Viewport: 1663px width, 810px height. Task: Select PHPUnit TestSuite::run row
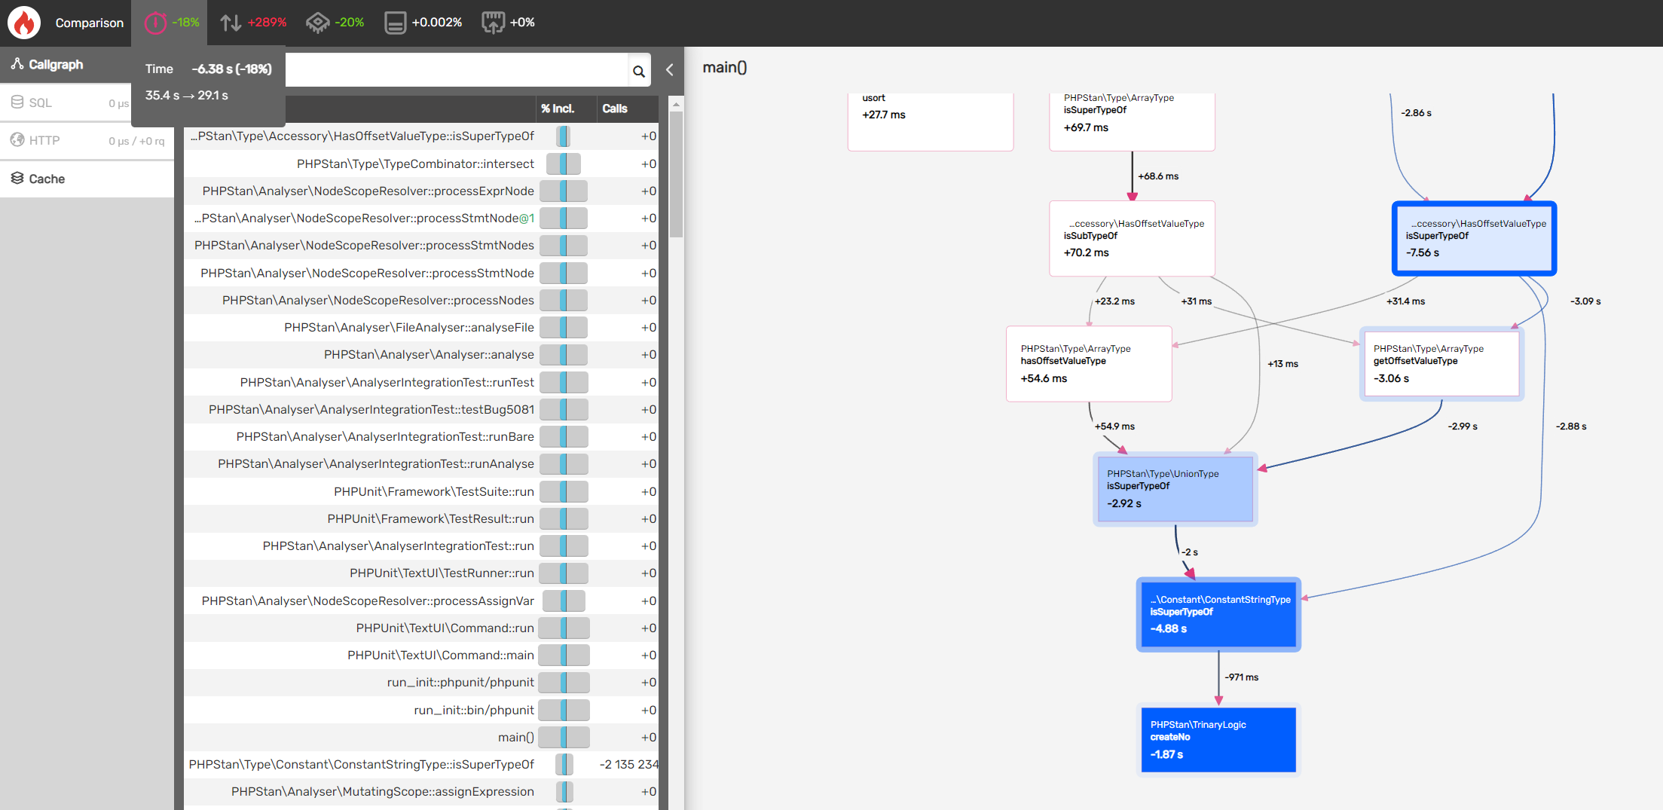coord(421,491)
